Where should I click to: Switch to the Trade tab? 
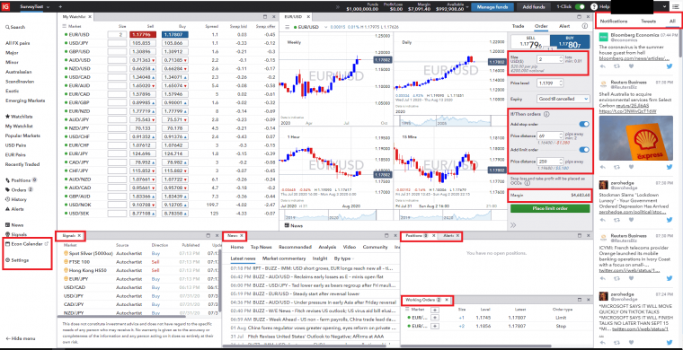click(518, 26)
